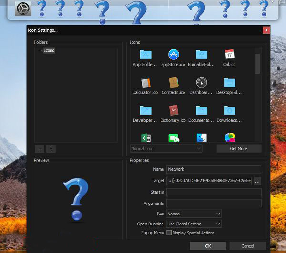
Task: Click into the Target path field
Action: coord(209,181)
